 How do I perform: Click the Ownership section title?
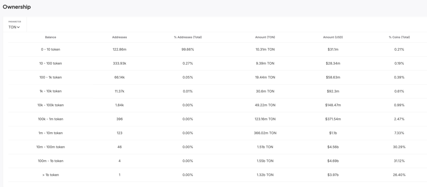point(17,7)
